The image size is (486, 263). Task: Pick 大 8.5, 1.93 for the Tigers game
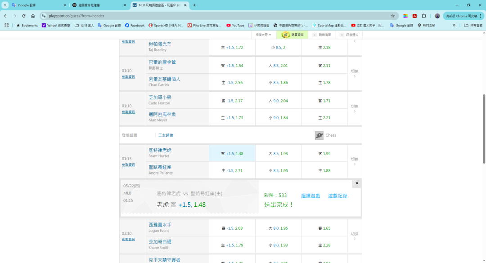coord(278,154)
